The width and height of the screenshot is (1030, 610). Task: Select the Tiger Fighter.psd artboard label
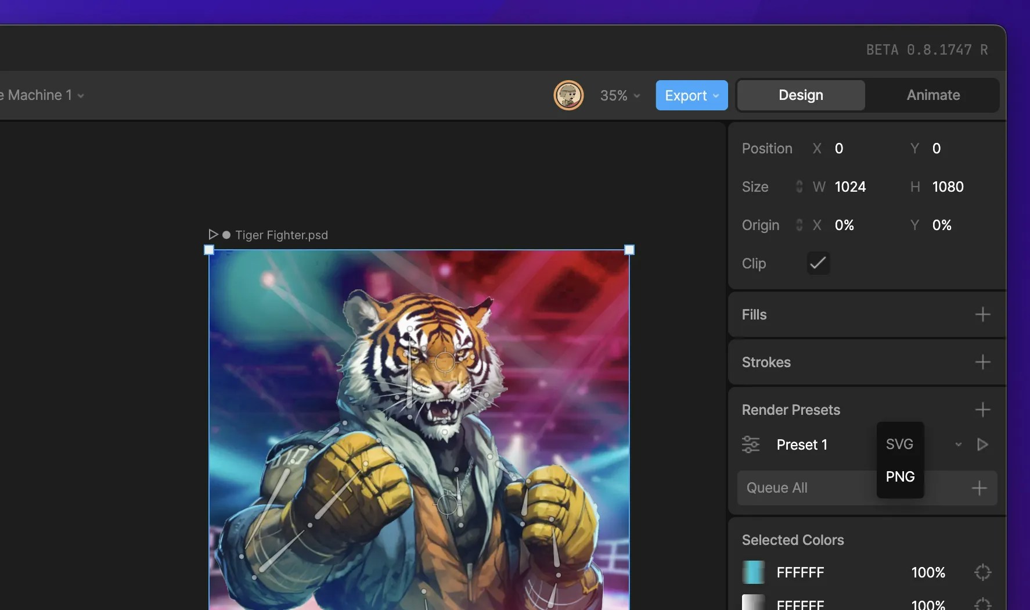(x=282, y=235)
